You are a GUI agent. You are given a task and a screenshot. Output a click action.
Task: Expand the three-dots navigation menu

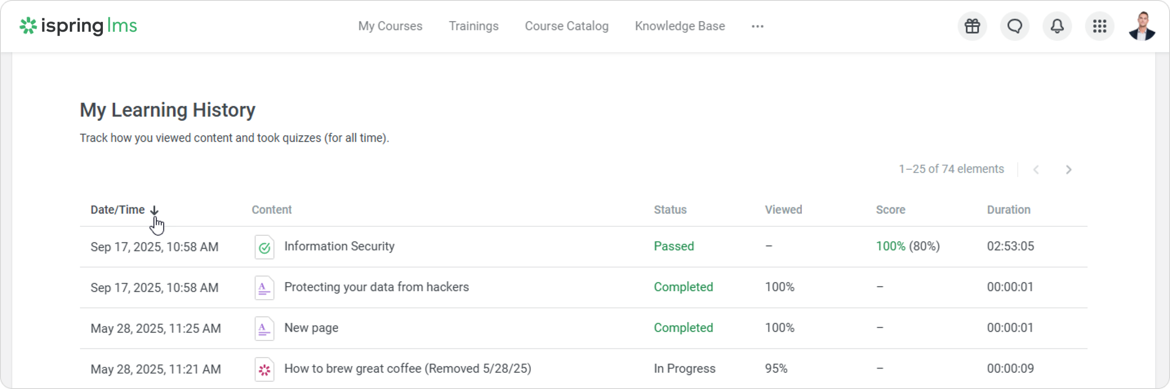point(757,27)
